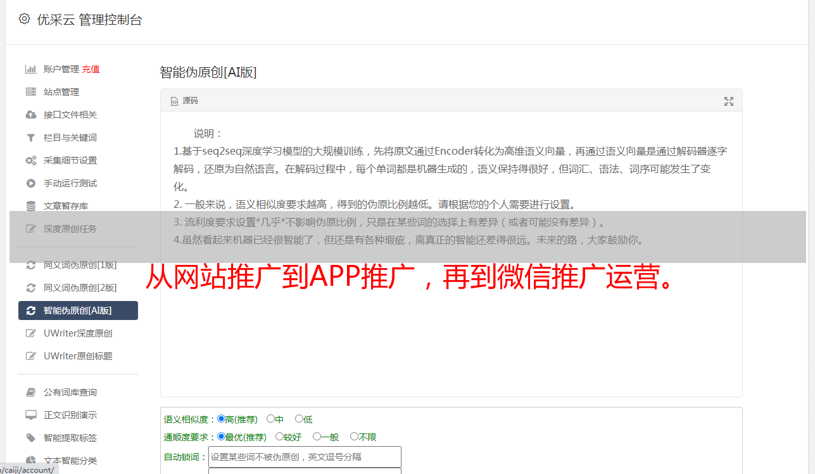The height and width of the screenshot is (474, 815).
Task: Click the gear icon beside 优采云 管理控制台
Action: tap(24, 19)
